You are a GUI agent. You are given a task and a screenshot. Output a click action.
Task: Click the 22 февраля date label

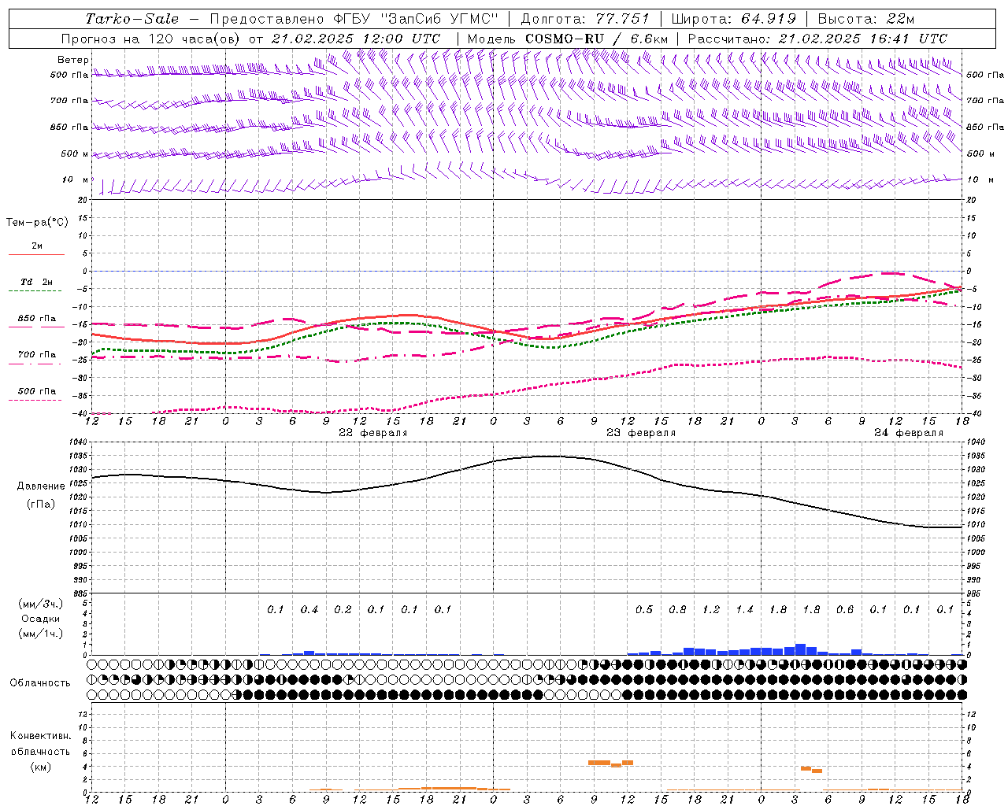[373, 433]
